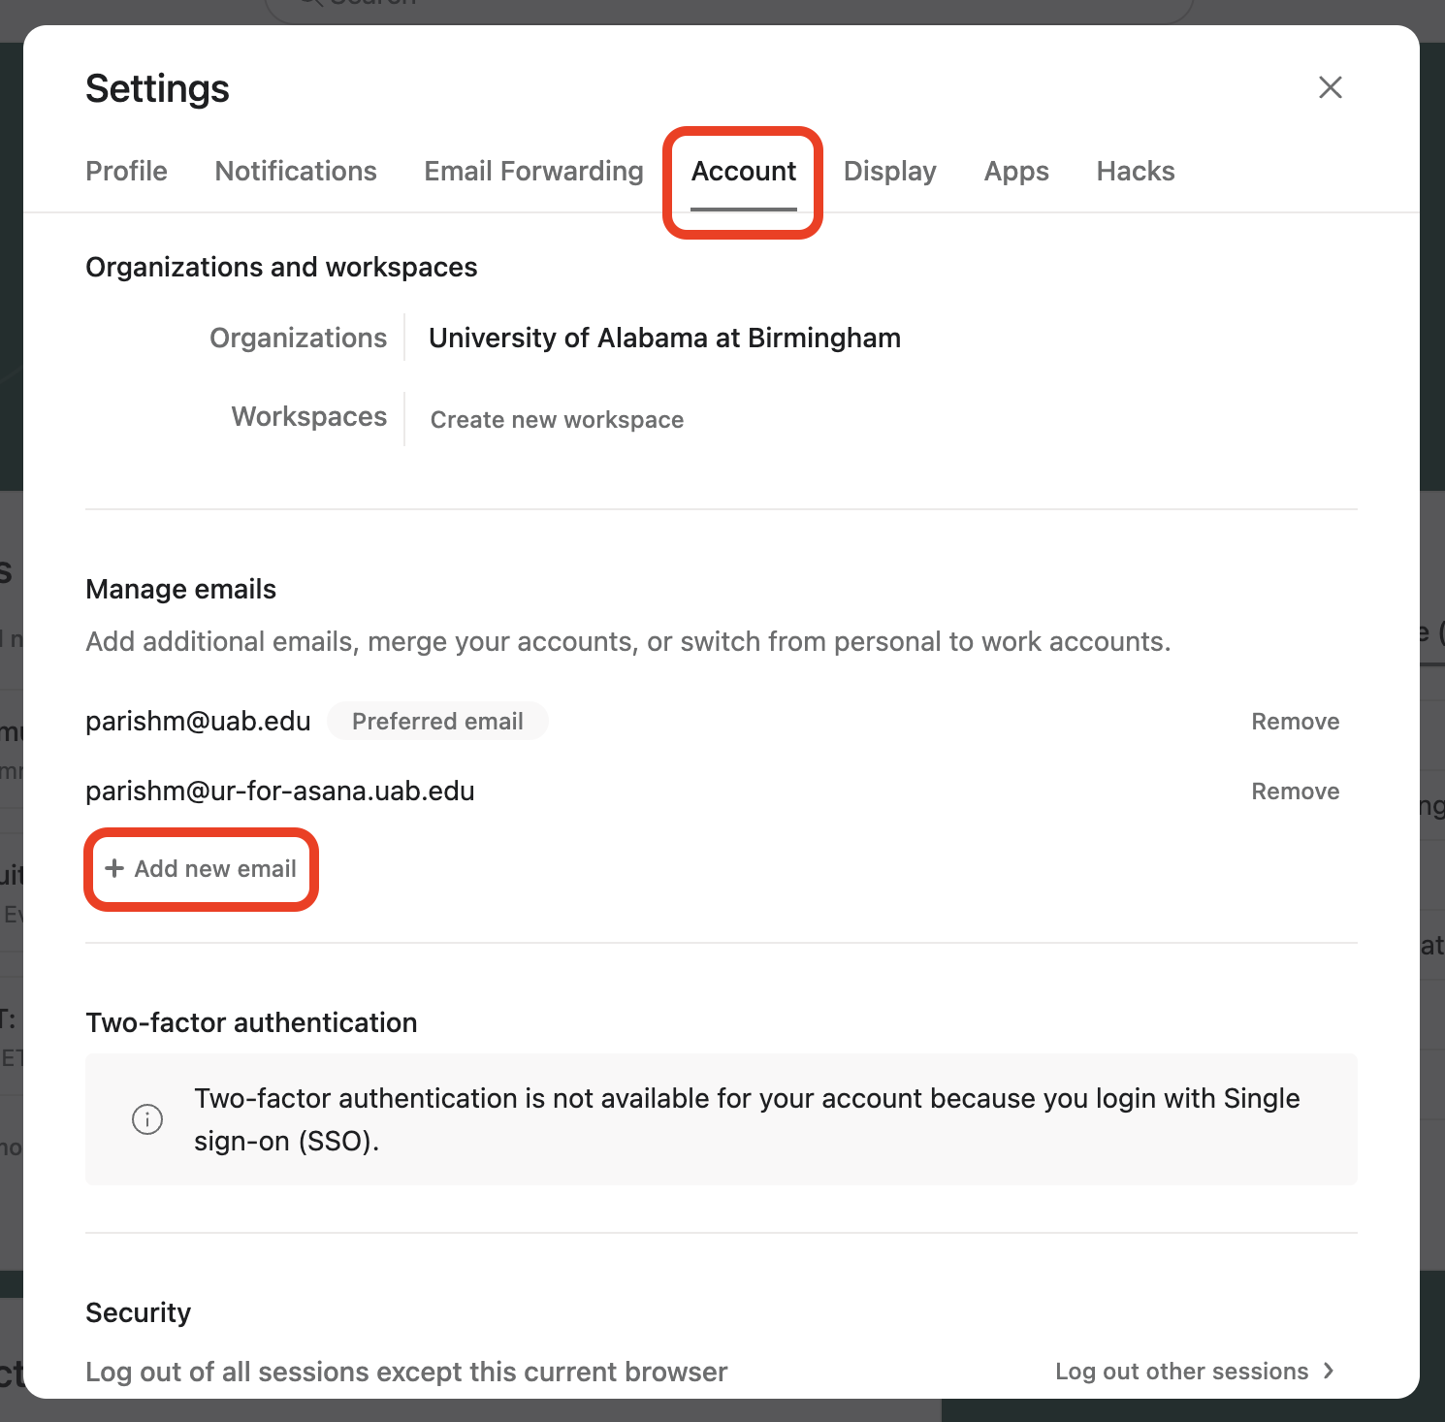The height and width of the screenshot is (1422, 1445).
Task: Remove the parishm@uab.edu email
Action: [x=1295, y=722]
